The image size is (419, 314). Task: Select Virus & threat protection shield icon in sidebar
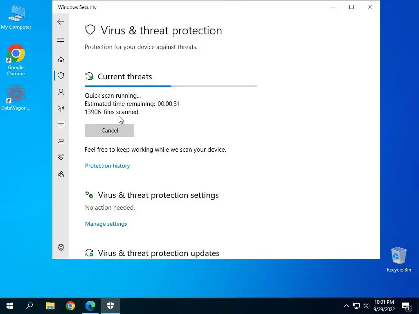pos(61,76)
